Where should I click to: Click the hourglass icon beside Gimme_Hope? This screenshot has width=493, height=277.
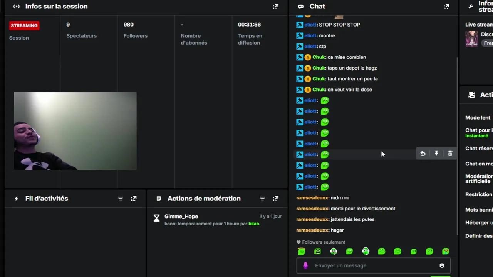point(156,219)
